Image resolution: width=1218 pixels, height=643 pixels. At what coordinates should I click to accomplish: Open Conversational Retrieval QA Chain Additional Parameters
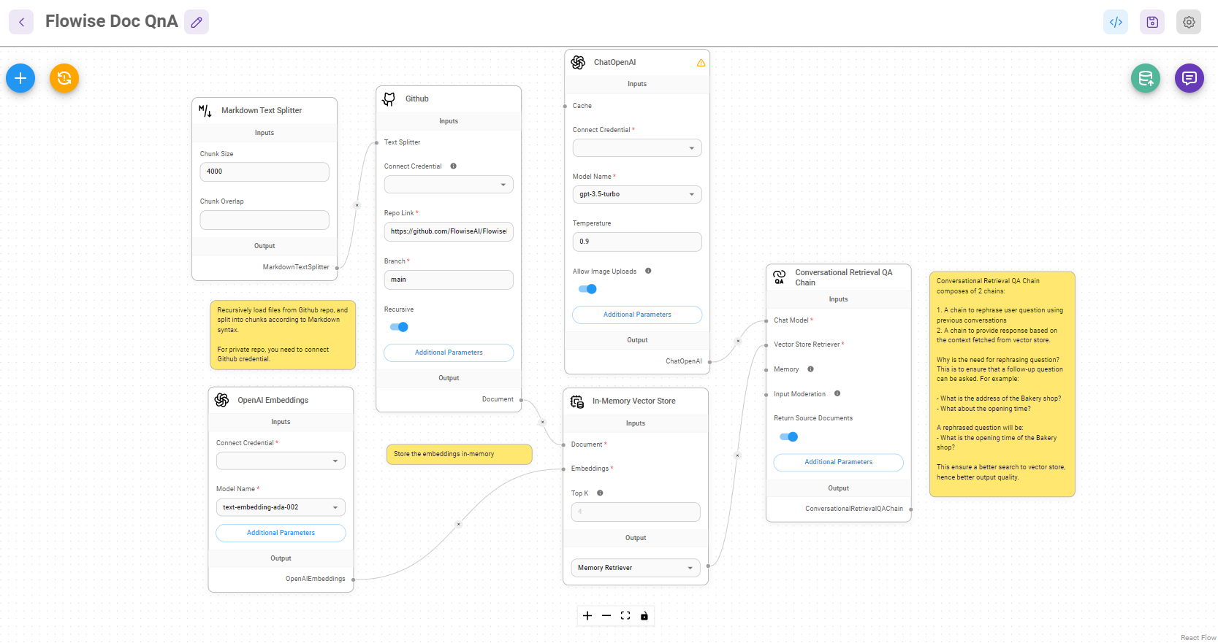point(839,462)
